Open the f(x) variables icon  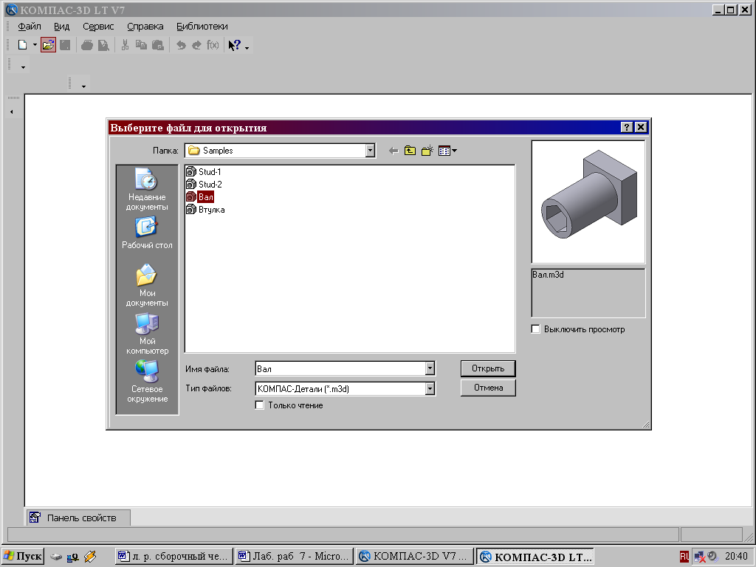[x=213, y=45]
